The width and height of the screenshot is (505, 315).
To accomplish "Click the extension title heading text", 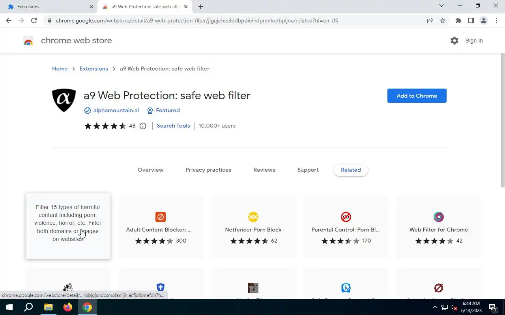I will click(x=167, y=96).
